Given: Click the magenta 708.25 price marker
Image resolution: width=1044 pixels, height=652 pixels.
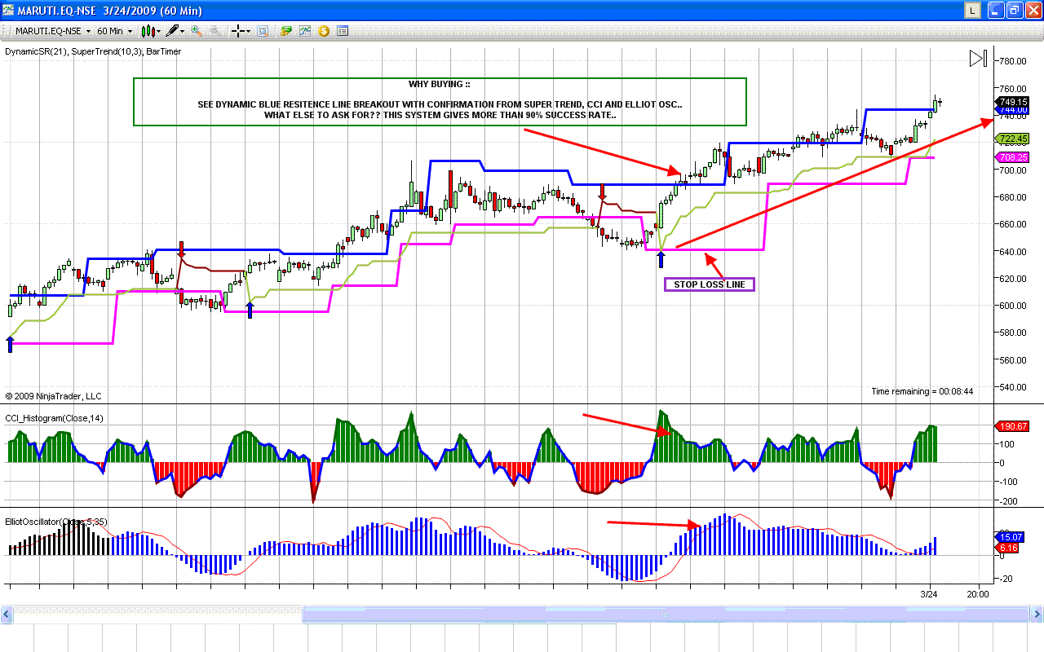Looking at the screenshot, I should click(1012, 157).
